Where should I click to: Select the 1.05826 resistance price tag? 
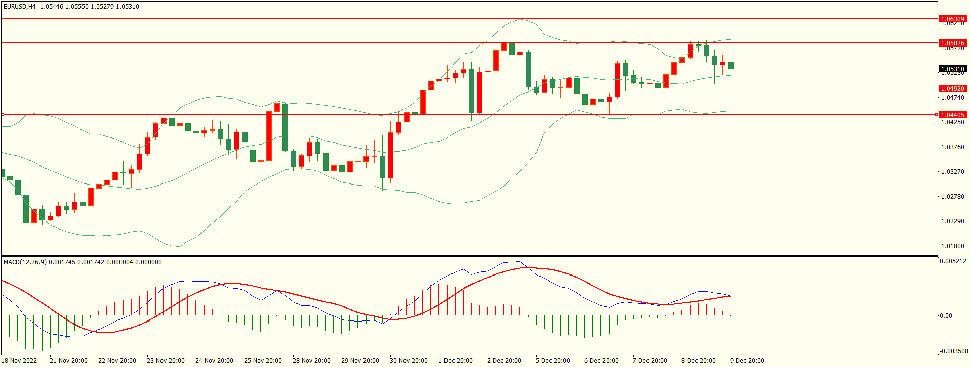click(x=952, y=43)
